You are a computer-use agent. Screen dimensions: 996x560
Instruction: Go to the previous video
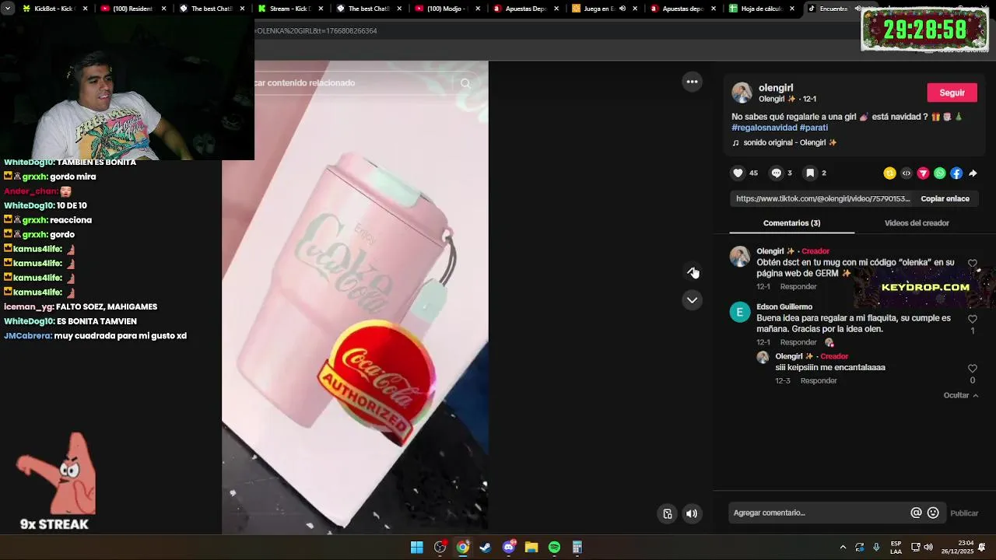click(692, 271)
